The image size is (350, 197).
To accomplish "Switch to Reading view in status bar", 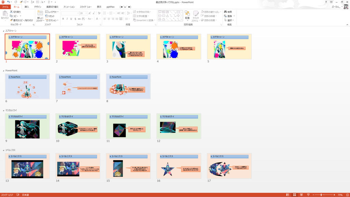I will [x=301, y=195].
